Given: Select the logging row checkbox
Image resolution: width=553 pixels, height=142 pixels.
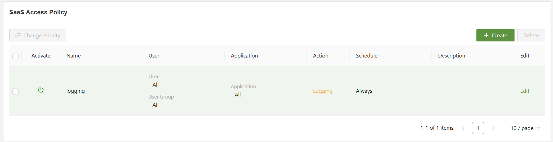Looking at the screenshot, I should (x=15, y=91).
